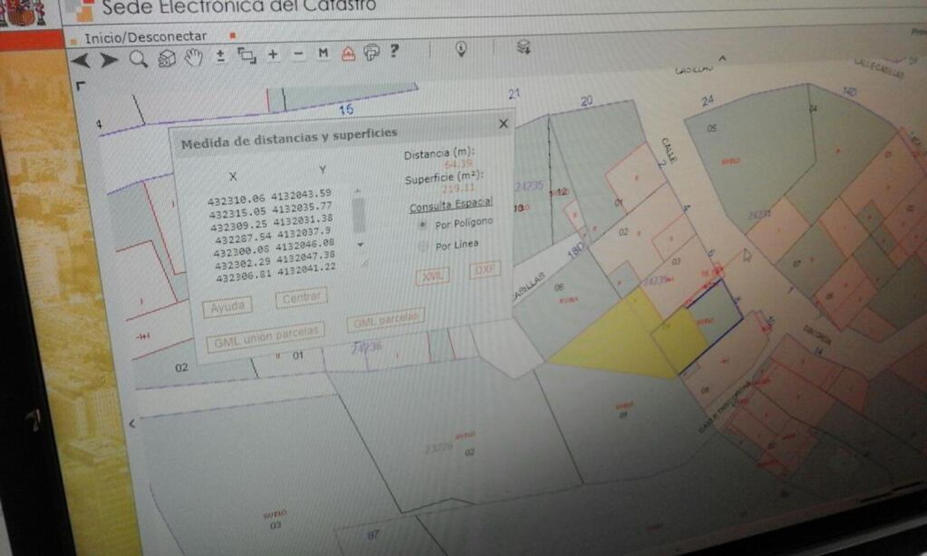The image size is (927, 556).
Task: Click the coordinates list scrollbar thumb
Action: (359, 216)
